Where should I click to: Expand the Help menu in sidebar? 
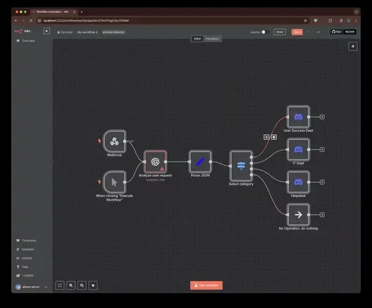[25, 267]
